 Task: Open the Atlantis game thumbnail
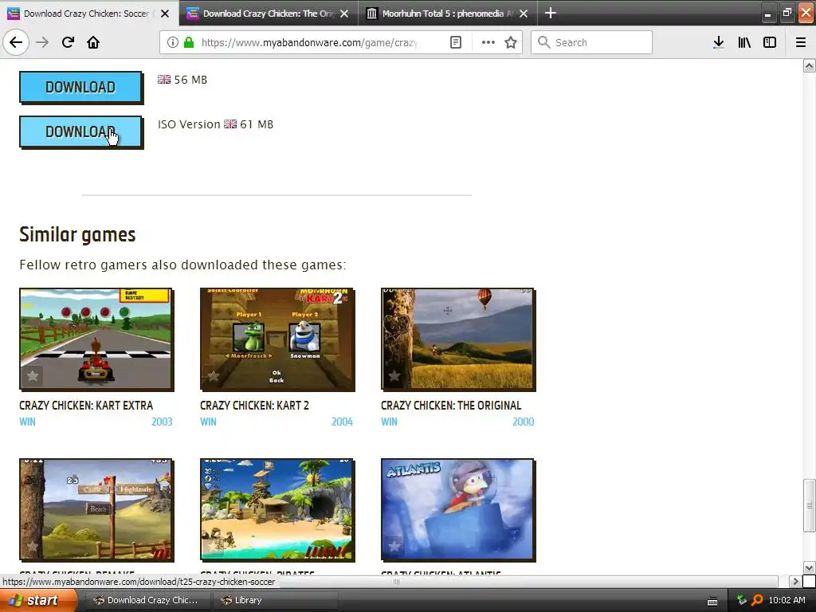point(458,509)
